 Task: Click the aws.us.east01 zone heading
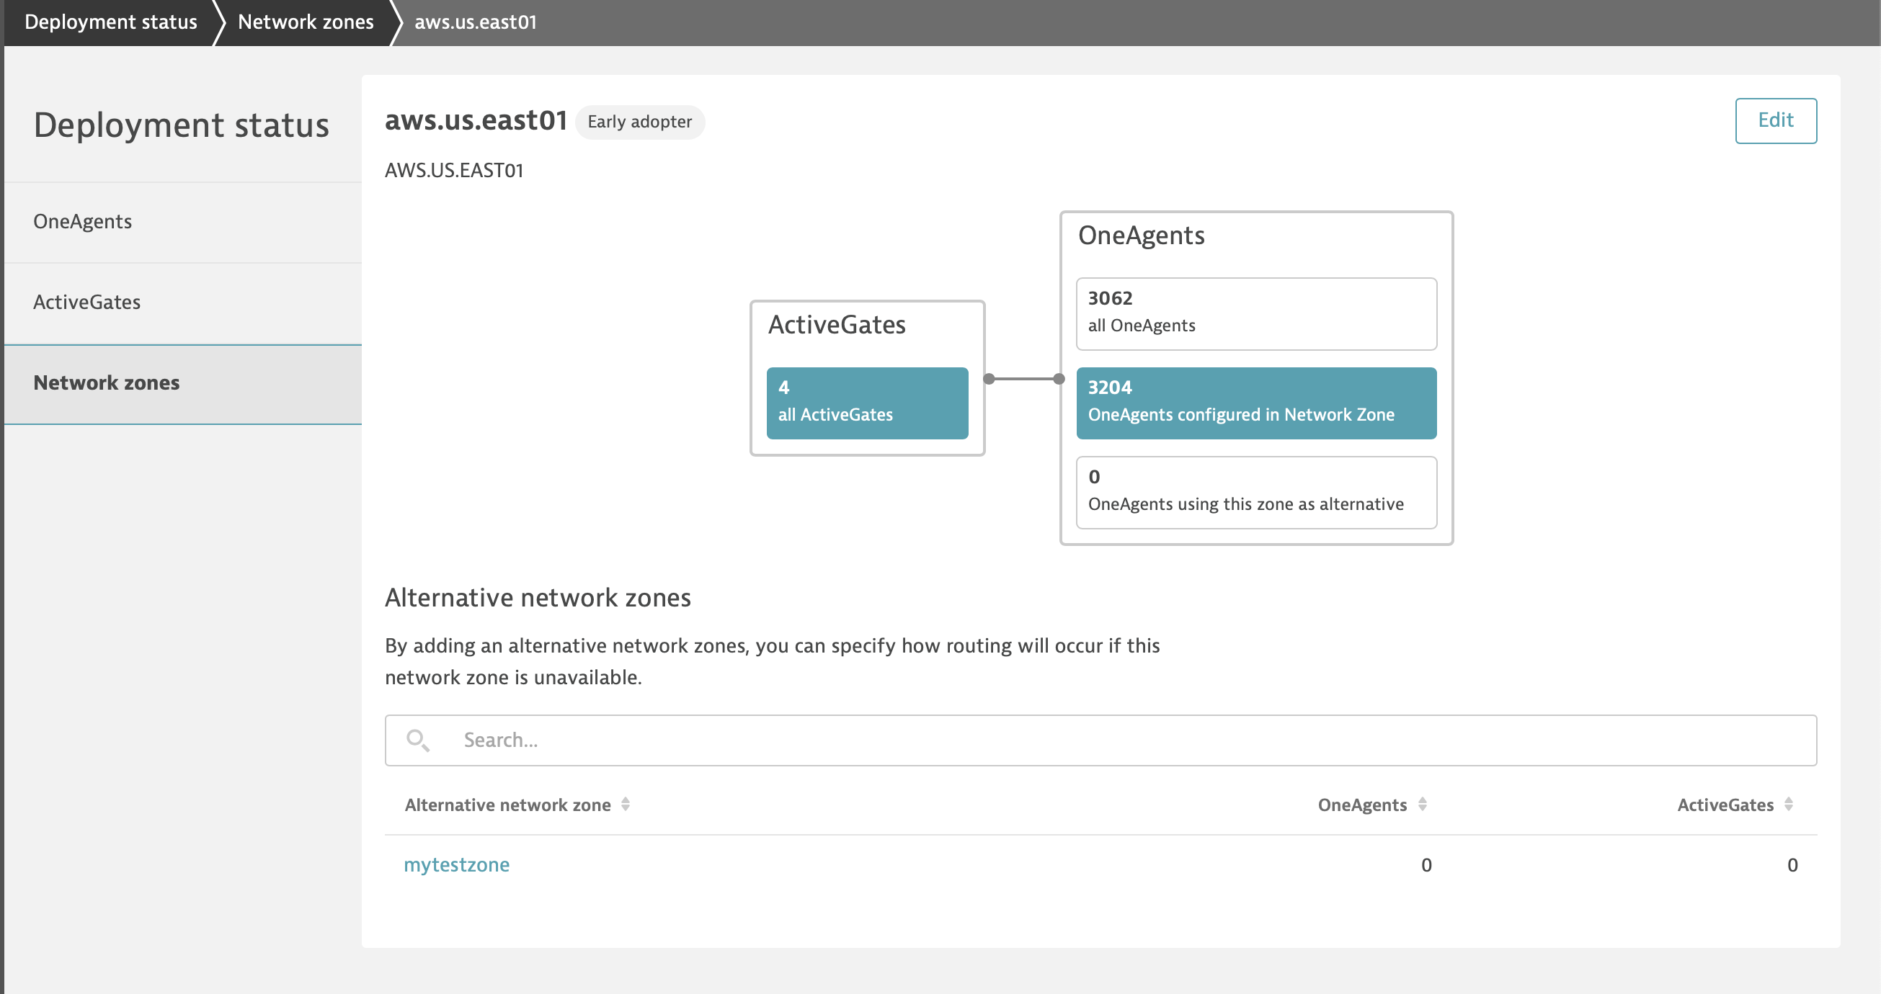coord(476,120)
